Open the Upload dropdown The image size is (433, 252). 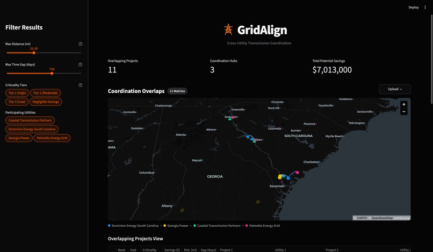[395, 89]
